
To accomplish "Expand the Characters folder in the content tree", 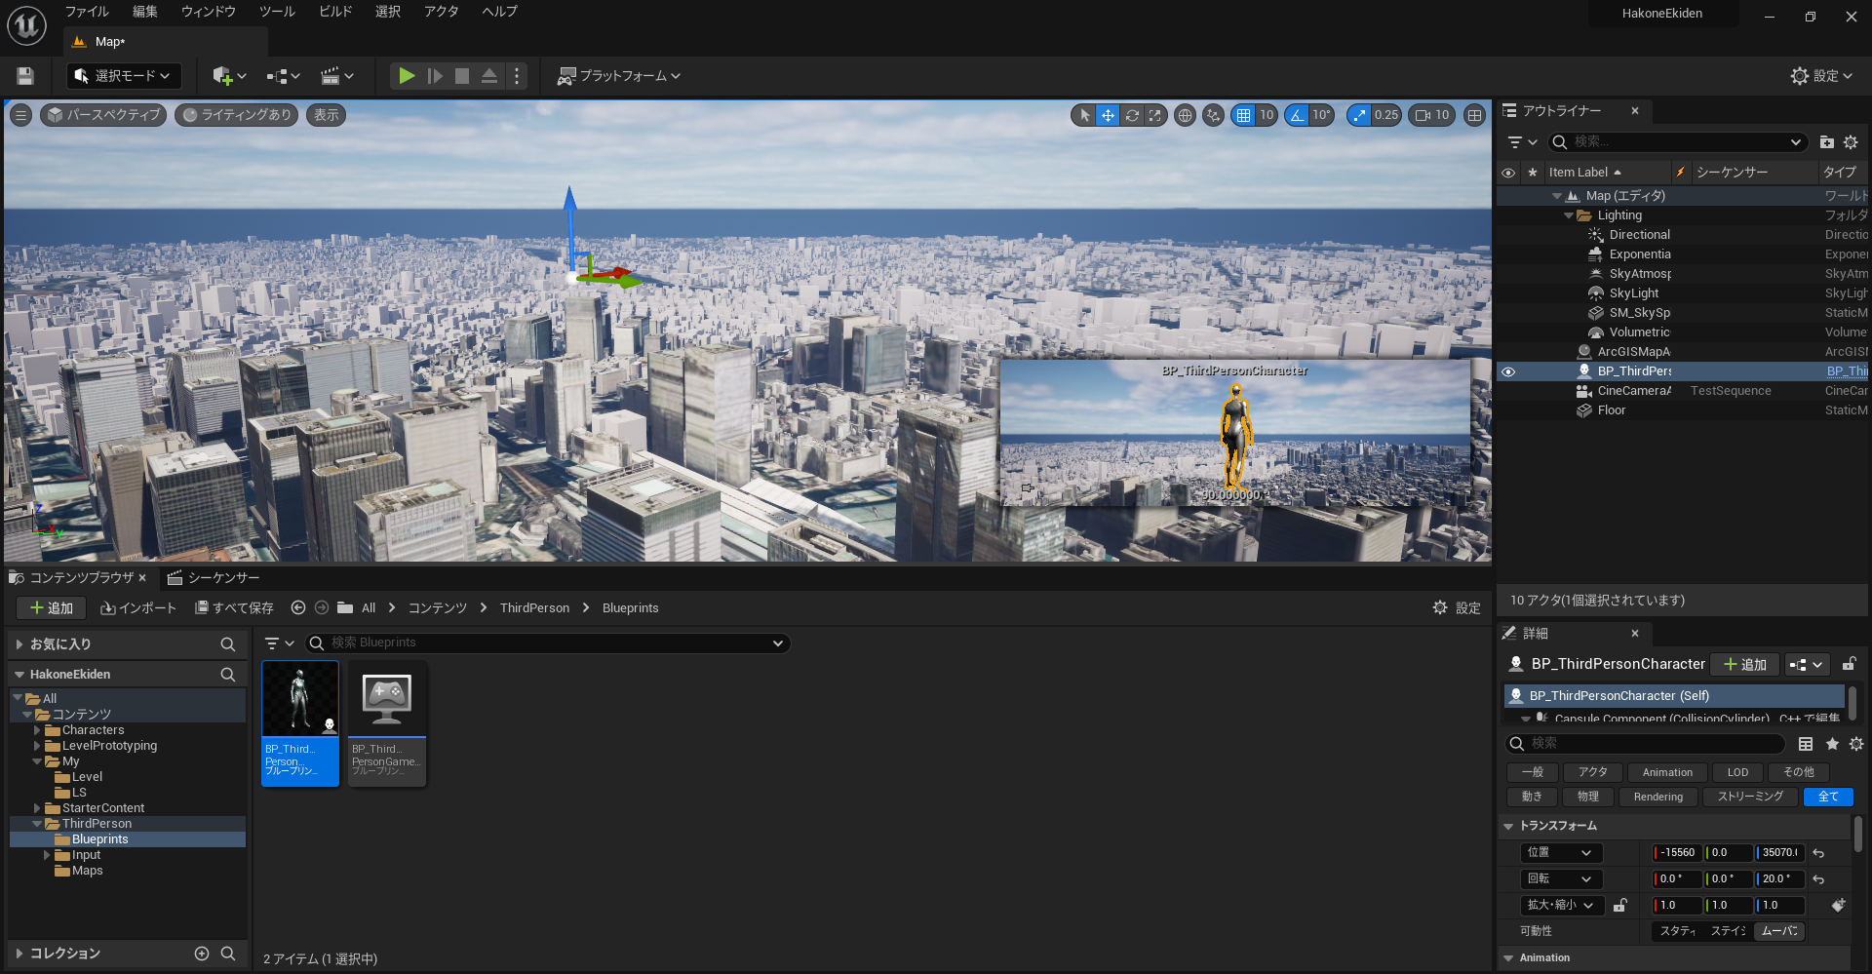I will pos(37,730).
